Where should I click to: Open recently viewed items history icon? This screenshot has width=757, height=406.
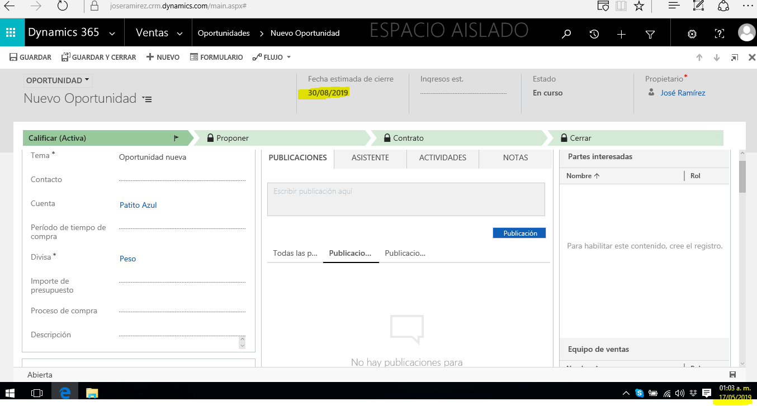point(594,34)
